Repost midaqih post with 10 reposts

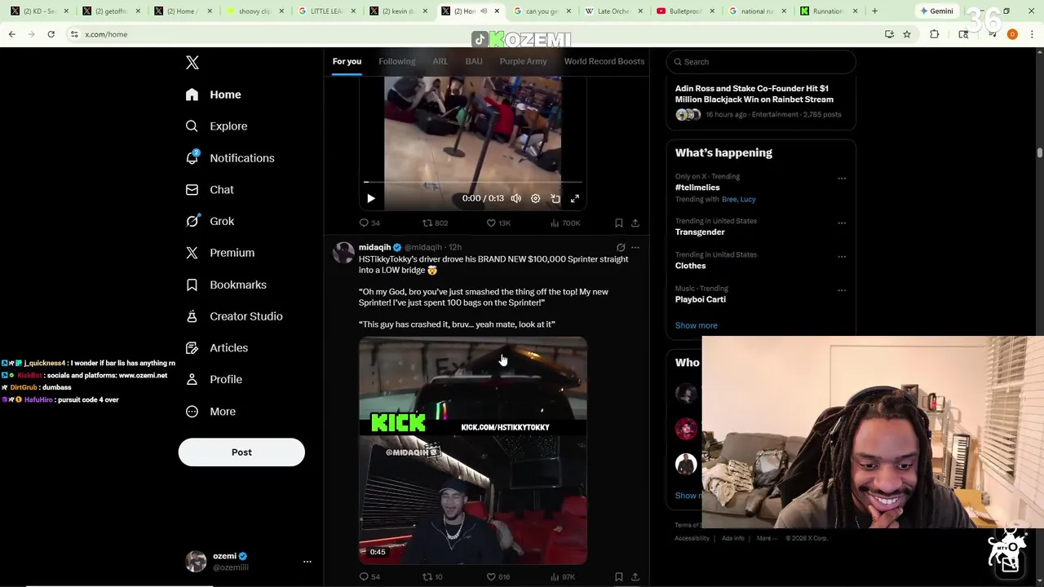432,576
